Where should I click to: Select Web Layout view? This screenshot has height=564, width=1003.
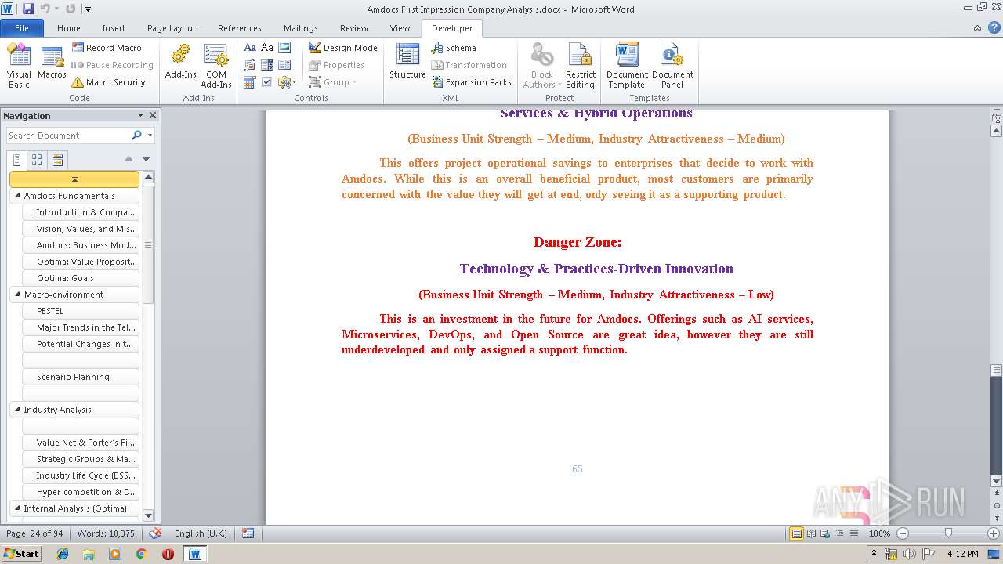coord(824,533)
